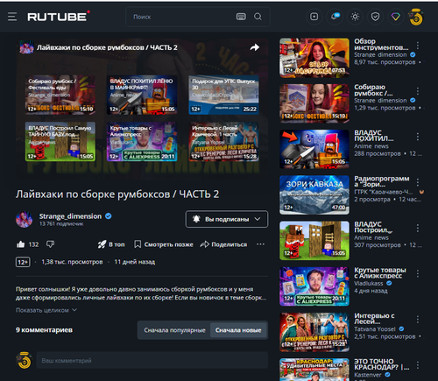Open the ГТРК Карачаево-Черкесия channel link

(x=383, y=192)
